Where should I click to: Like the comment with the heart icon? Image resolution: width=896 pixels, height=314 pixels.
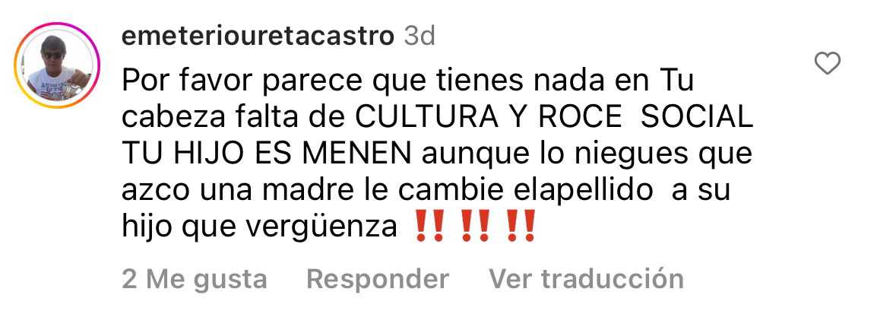[827, 64]
